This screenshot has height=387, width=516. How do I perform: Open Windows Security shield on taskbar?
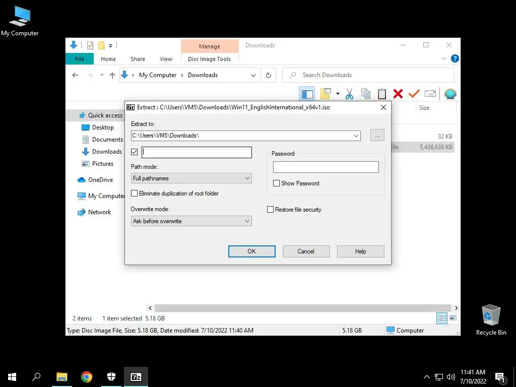coord(111,377)
